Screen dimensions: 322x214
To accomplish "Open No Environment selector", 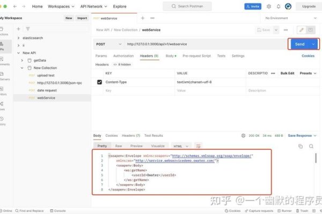I will (x=291, y=18).
